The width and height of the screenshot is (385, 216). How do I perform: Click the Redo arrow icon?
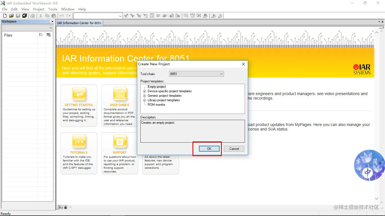(x=68, y=16)
